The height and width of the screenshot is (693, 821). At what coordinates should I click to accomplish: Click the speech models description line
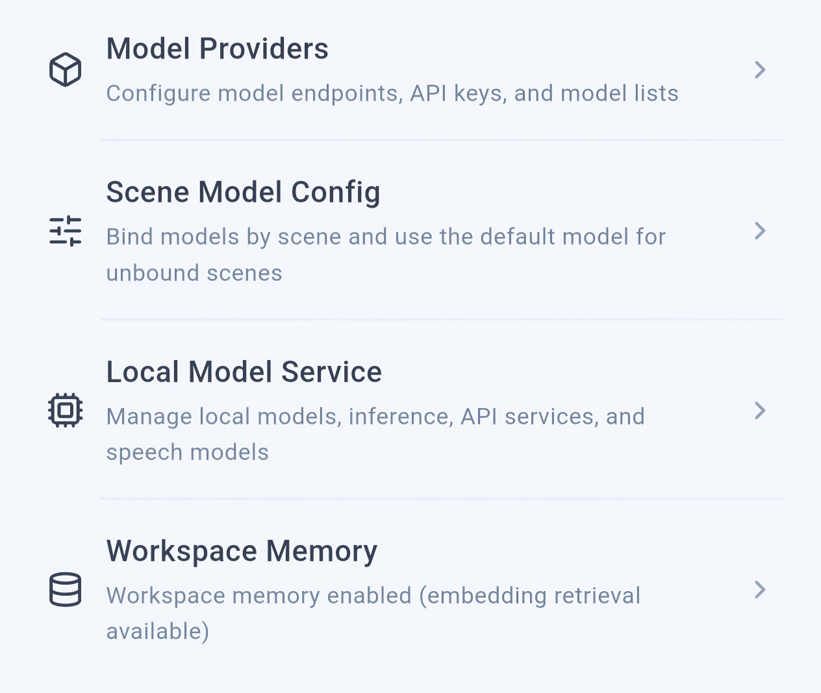(187, 452)
